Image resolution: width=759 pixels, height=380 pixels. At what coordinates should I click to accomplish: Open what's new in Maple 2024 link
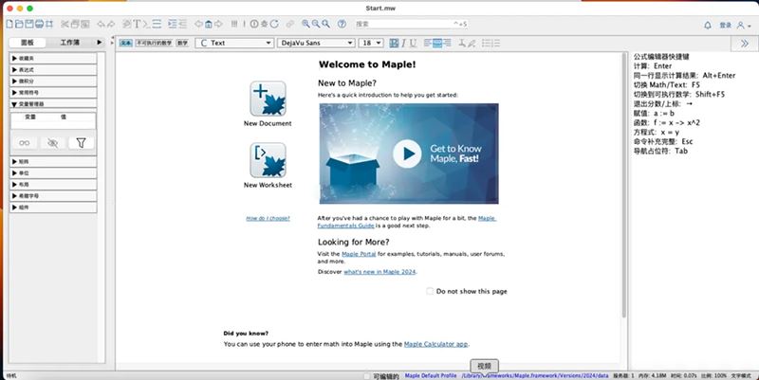tap(379, 272)
